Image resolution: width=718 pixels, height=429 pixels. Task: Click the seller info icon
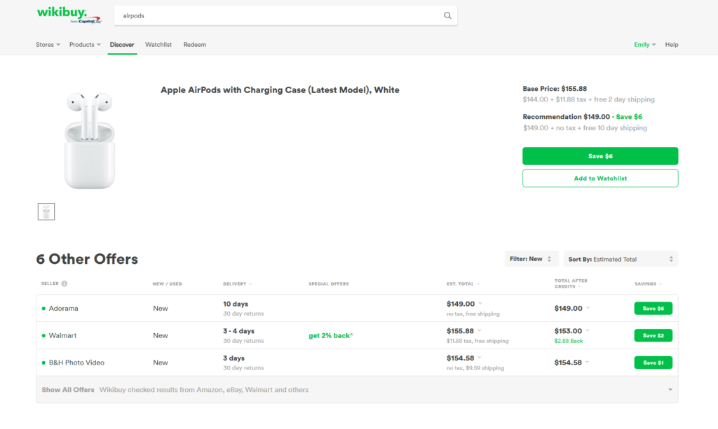coord(65,284)
